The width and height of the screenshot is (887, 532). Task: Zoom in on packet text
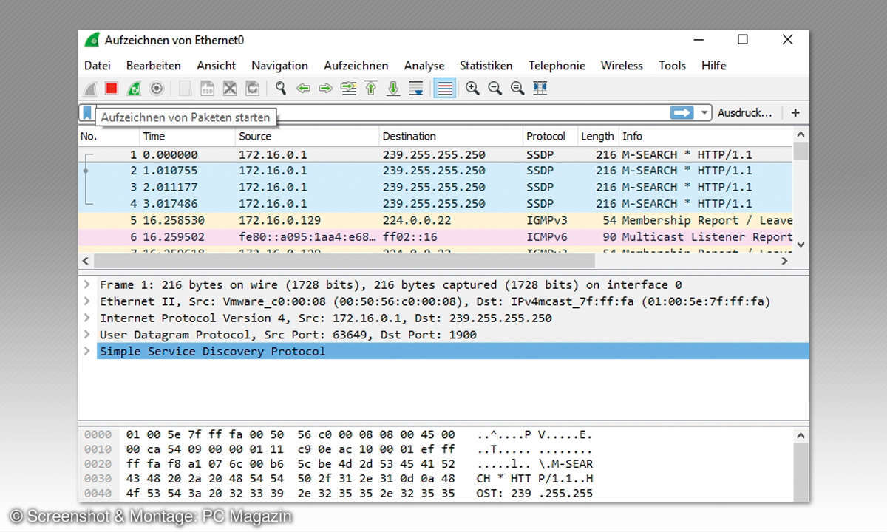472,89
